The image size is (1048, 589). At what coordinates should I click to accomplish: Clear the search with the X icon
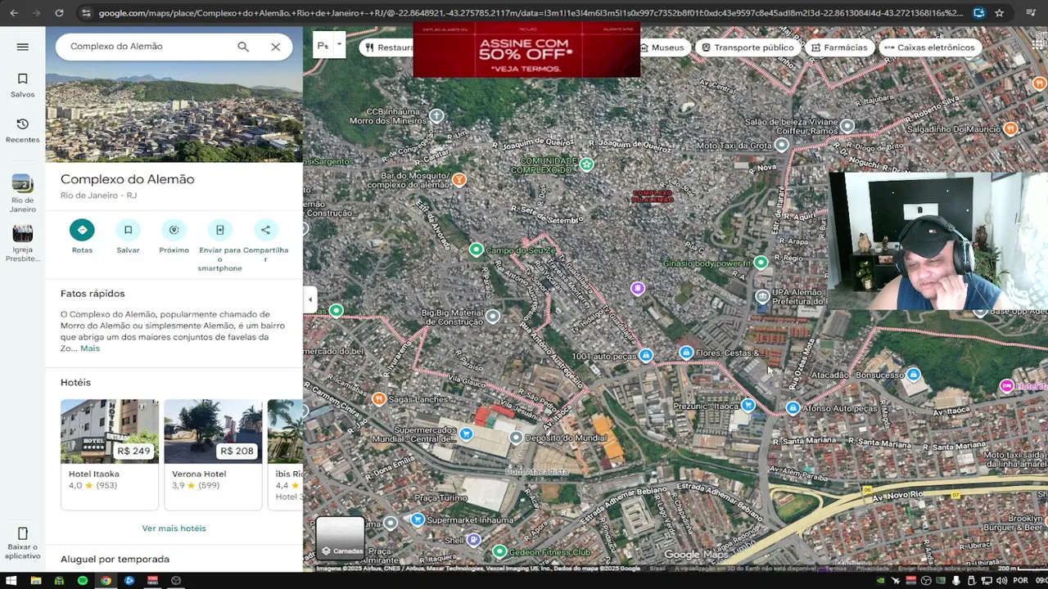click(276, 47)
